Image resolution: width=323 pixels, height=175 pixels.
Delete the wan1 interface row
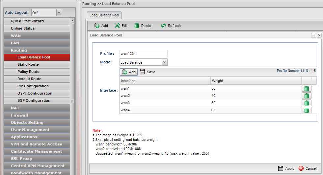tap(306, 89)
